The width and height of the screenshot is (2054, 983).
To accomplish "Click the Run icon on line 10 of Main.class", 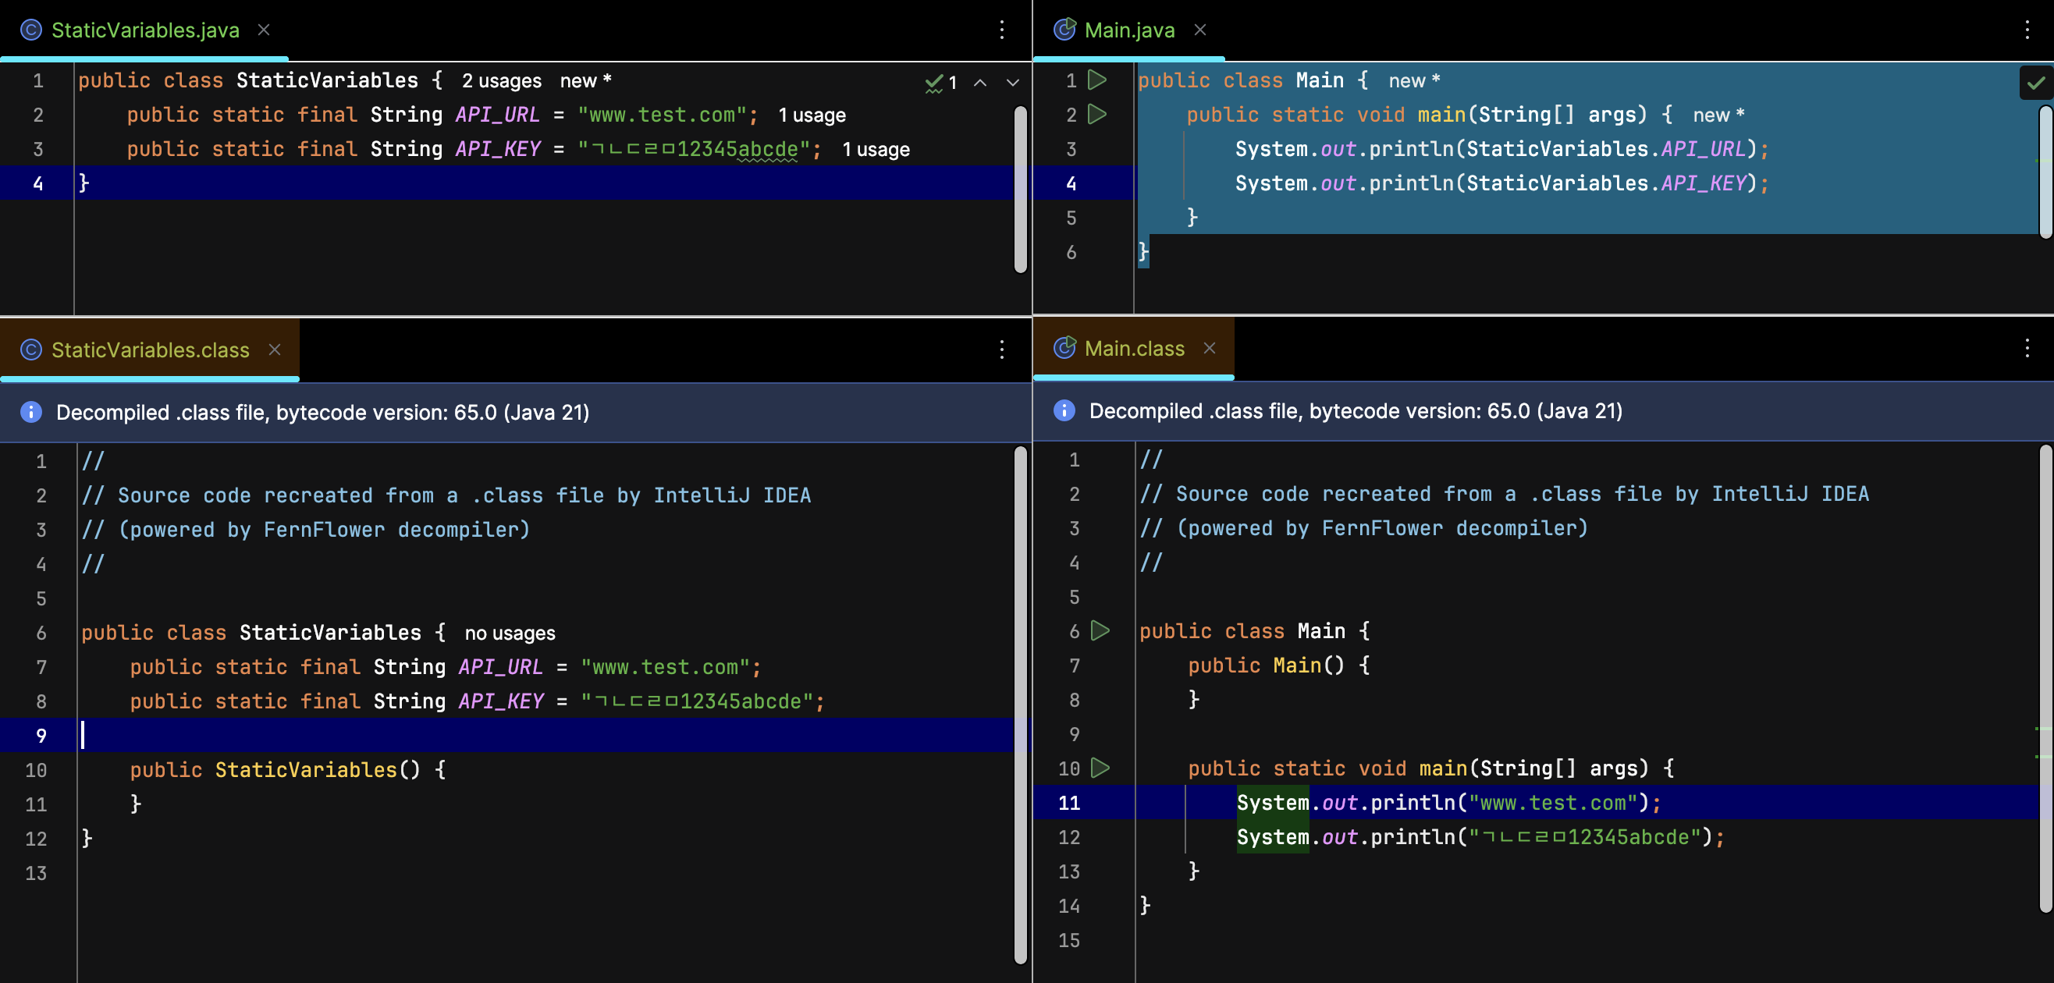I will [1101, 768].
